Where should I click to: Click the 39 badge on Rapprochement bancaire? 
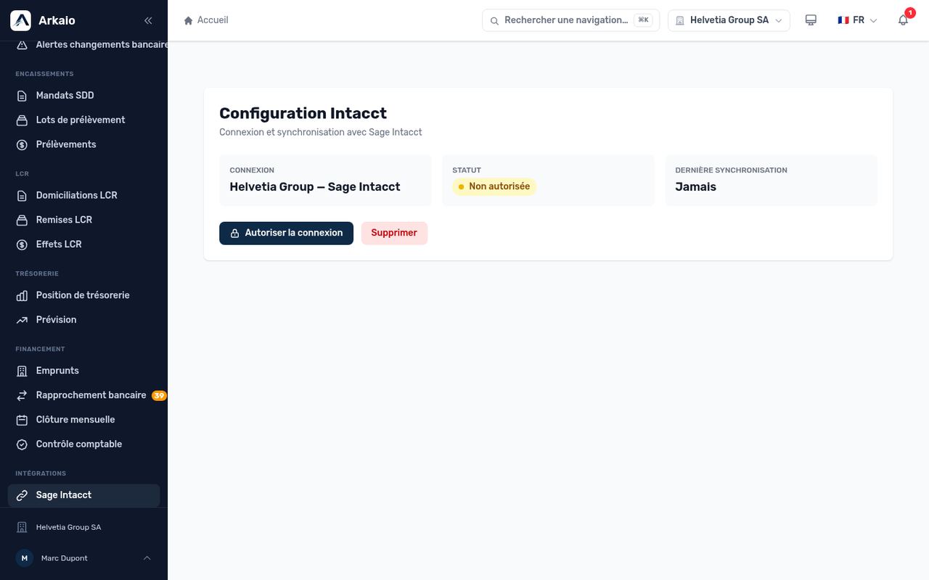click(159, 396)
